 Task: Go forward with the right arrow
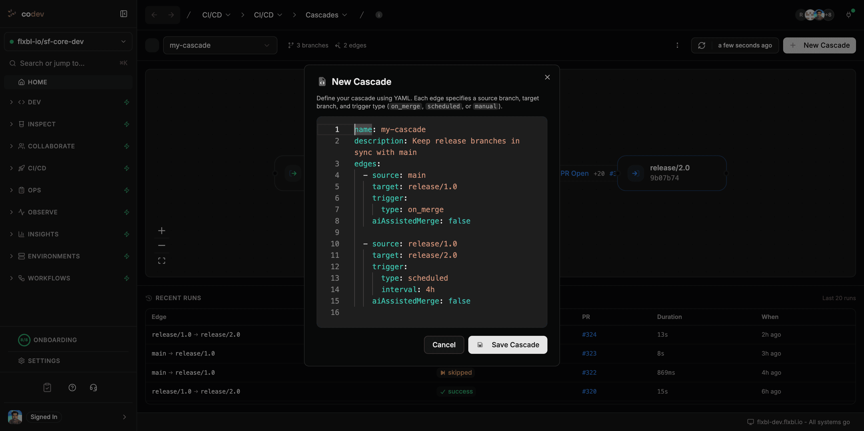coord(171,15)
